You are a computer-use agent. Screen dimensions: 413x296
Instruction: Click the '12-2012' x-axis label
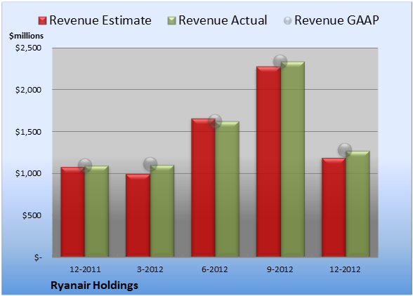(345, 269)
